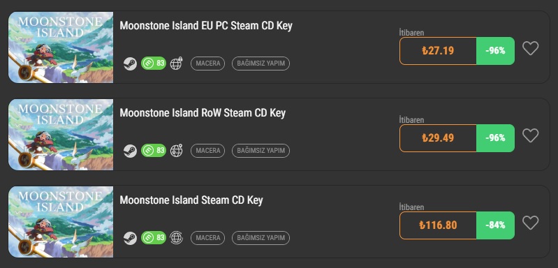
Task: Select BAĞIMSIZ YAPIM tag on RoW listing
Action: pyautogui.click(x=261, y=151)
